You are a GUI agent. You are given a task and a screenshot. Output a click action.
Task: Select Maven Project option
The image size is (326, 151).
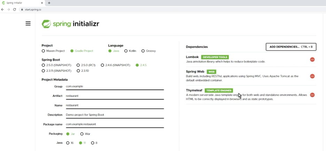[x=53, y=51]
